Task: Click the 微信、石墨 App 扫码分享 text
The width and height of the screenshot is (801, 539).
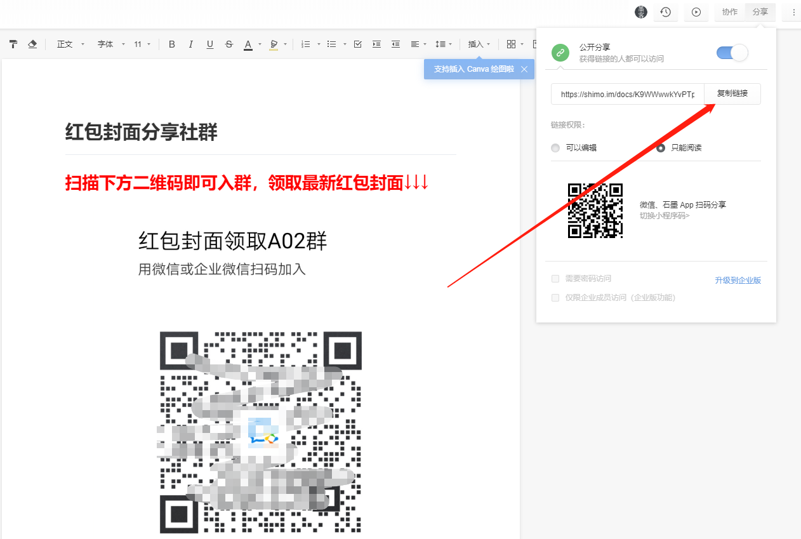Action: point(683,205)
